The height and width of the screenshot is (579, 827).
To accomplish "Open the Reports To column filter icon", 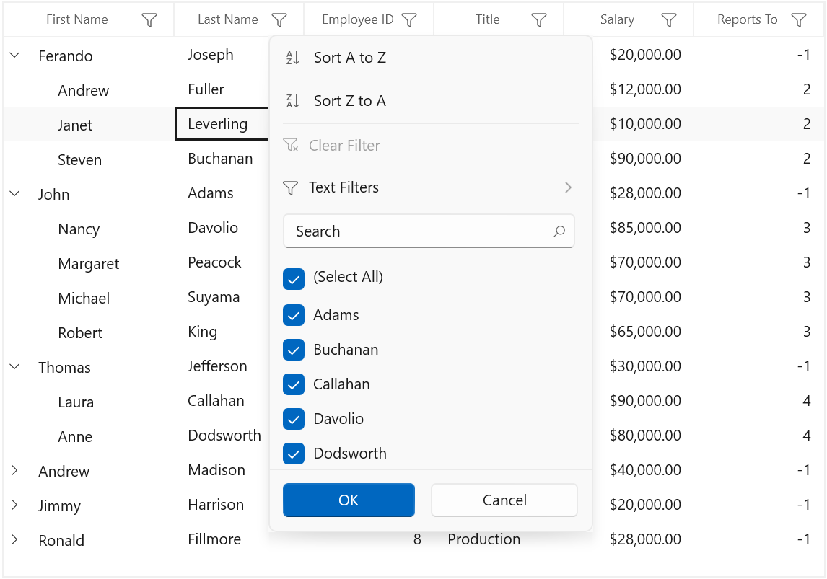I will click(x=799, y=20).
